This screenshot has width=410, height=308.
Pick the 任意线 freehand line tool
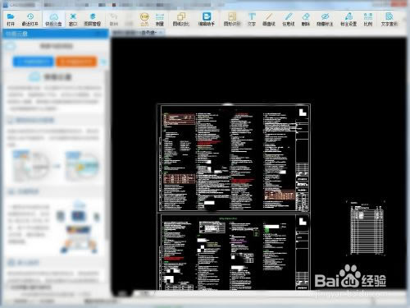289,19
